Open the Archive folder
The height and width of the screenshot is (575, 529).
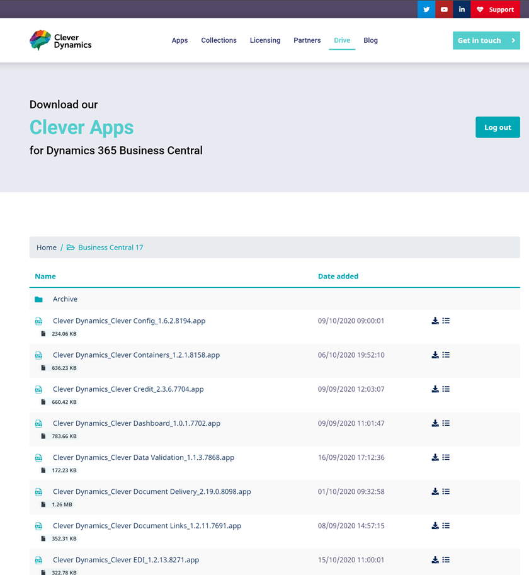point(65,299)
